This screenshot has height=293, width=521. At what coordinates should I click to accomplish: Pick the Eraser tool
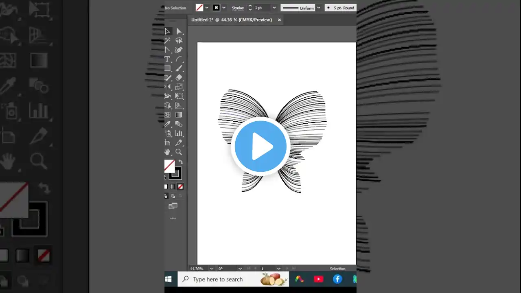pos(179,78)
